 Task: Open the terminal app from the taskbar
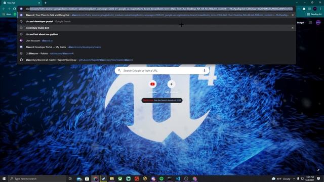pyautogui.click(x=170, y=178)
